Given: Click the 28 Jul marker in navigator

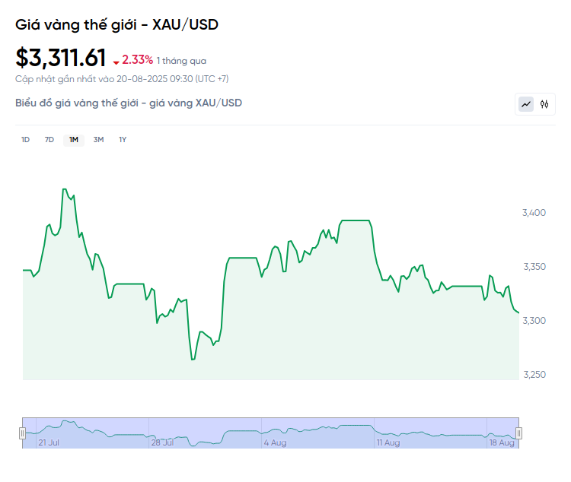Looking at the screenshot, I should coord(163,442).
